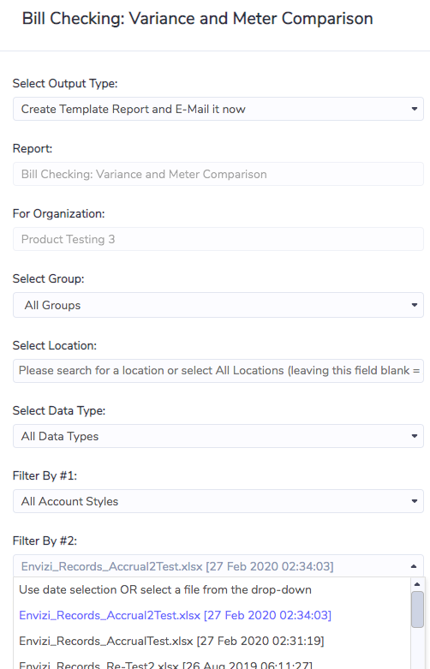Open the Filter By #1 dropdown
430x669 pixels.
click(x=218, y=501)
